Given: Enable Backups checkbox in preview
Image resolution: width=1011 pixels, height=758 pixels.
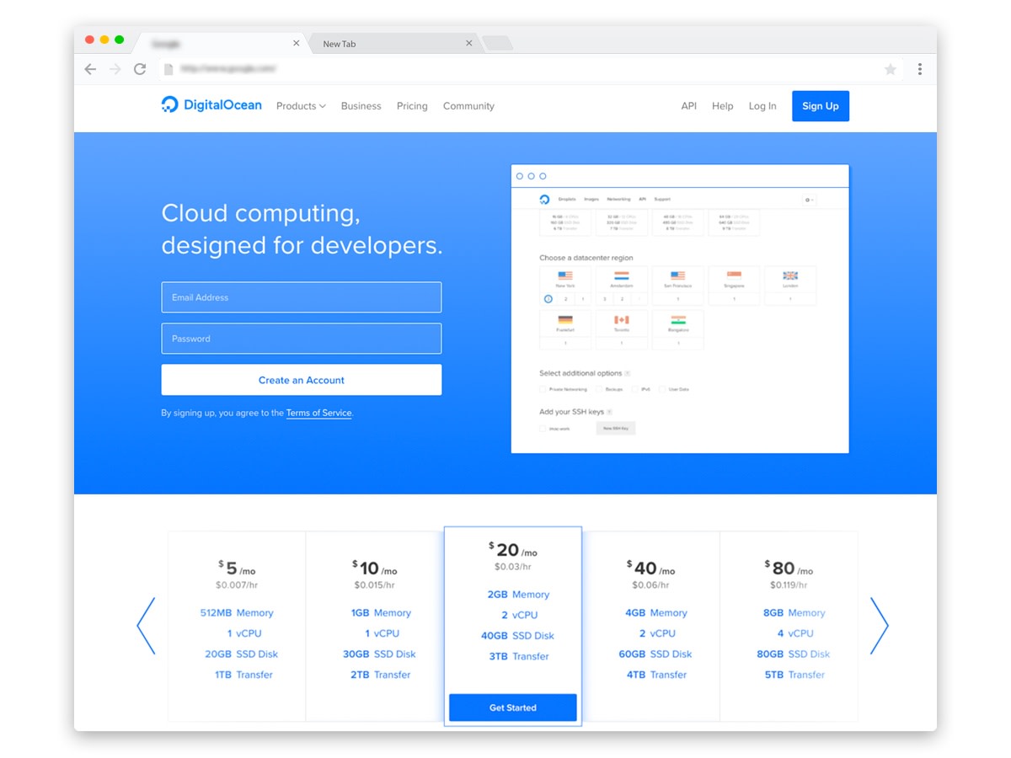Looking at the screenshot, I should point(599,389).
